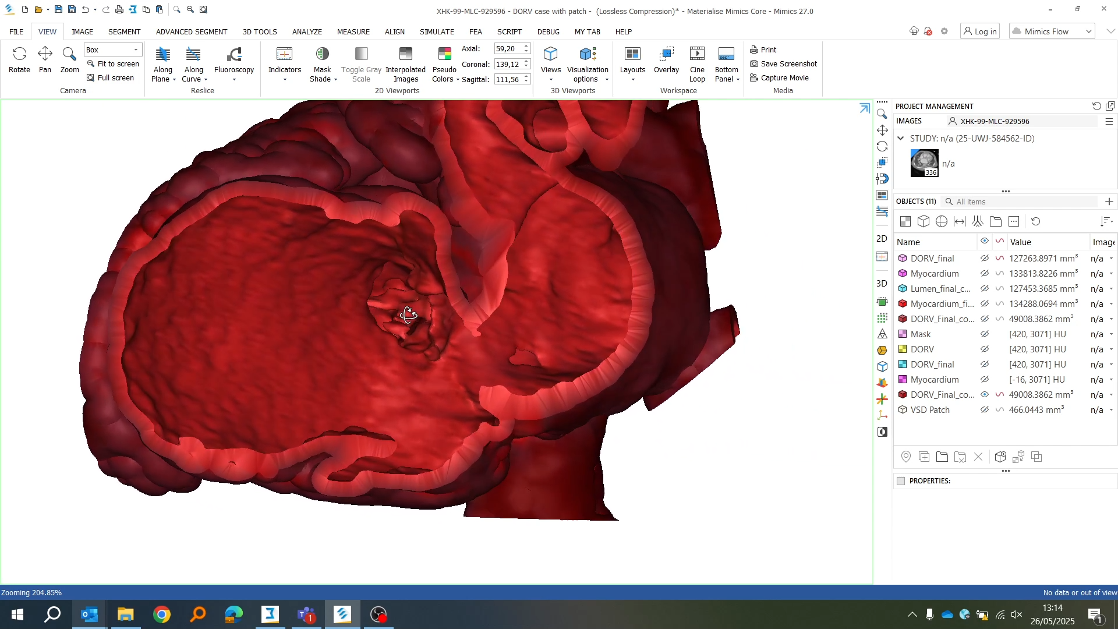Open VSD Patch image dropdown

tap(1111, 410)
